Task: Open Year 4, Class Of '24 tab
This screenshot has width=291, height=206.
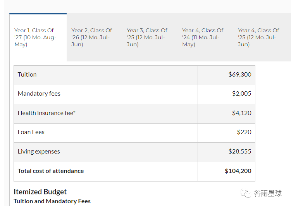Action: [203, 37]
